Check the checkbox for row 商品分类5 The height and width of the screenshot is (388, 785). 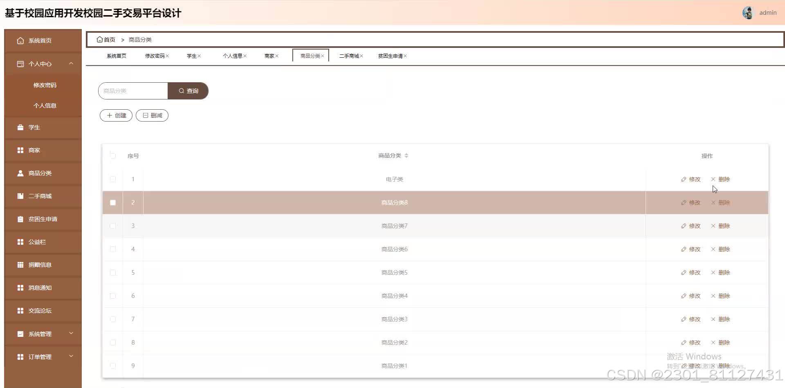[x=113, y=273]
